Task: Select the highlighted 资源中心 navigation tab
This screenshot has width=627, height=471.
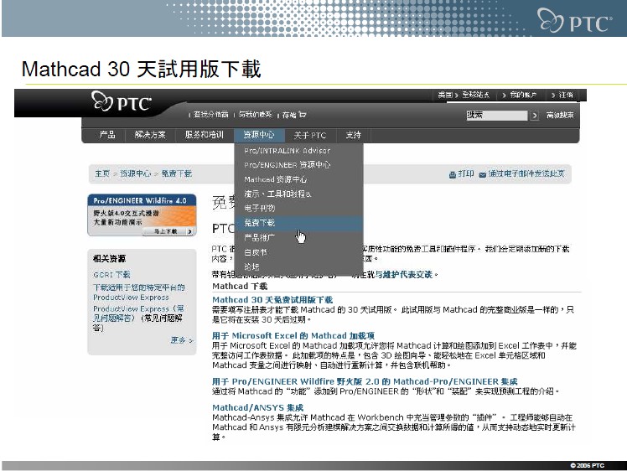Action: [x=259, y=135]
